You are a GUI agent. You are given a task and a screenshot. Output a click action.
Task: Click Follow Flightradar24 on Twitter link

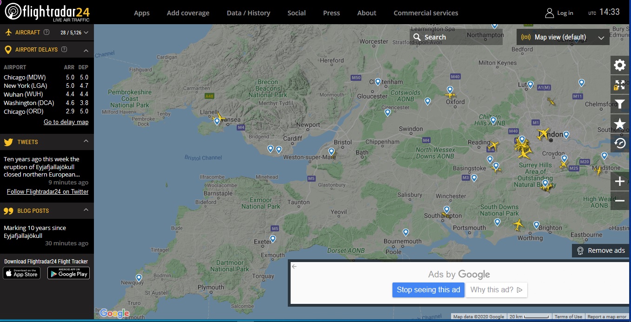click(x=47, y=191)
